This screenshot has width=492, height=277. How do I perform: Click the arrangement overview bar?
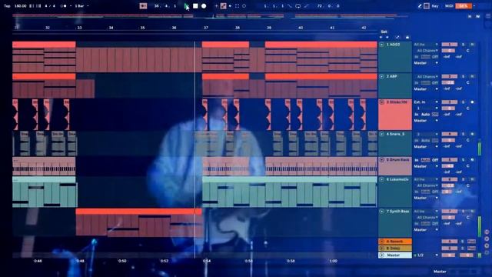click(210, 15)
